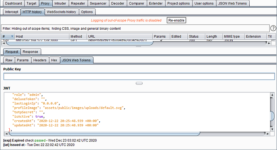Open the Intruder tab

60,3
